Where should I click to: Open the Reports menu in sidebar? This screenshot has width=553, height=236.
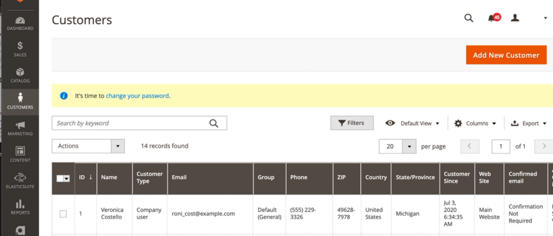20,207
